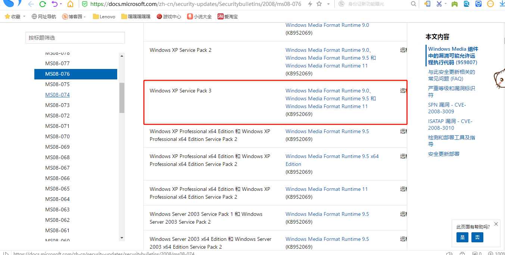Open the green gamepad games icon
This screenshot has width=505, height=255.
coord(454,4)
